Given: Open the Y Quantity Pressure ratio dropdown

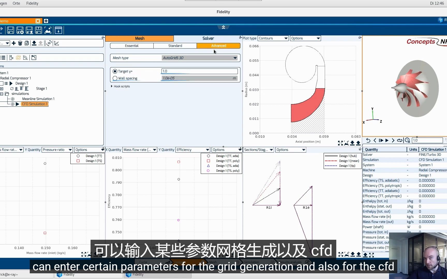Looking at the screenshot, I should tap(57, 150).
